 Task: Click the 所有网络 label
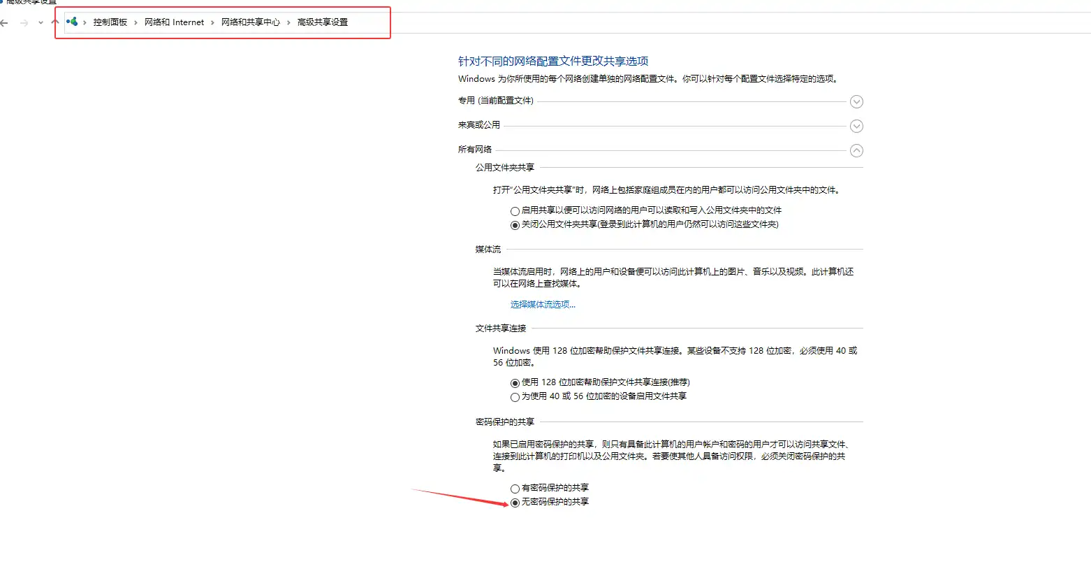tap(475, 150)
